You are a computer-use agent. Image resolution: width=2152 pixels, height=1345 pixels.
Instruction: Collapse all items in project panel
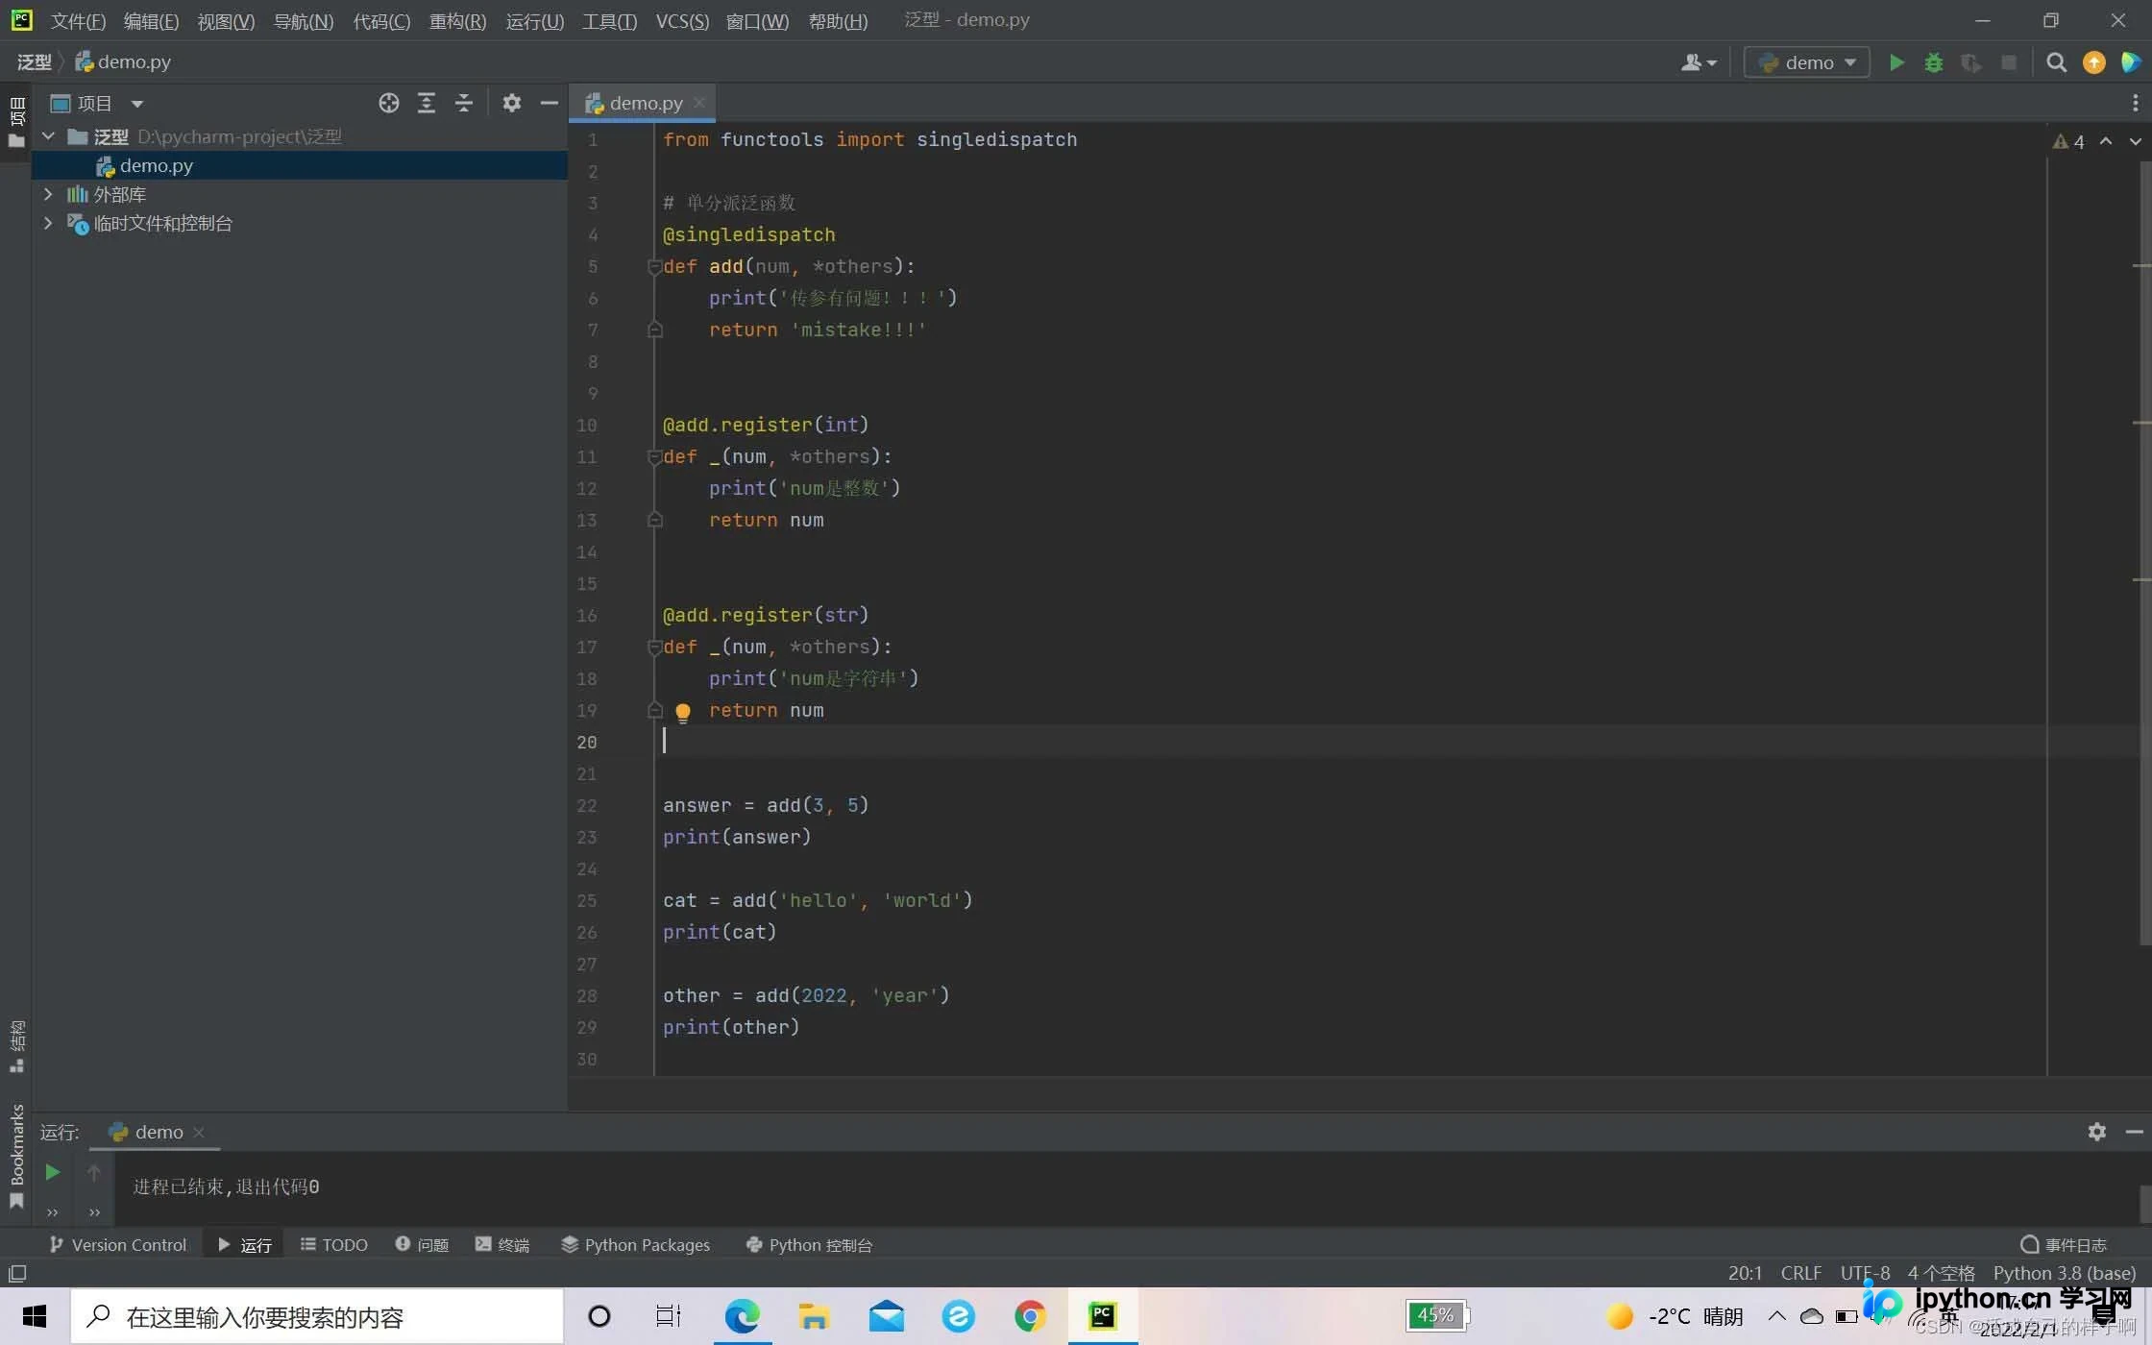click(464, 103)
